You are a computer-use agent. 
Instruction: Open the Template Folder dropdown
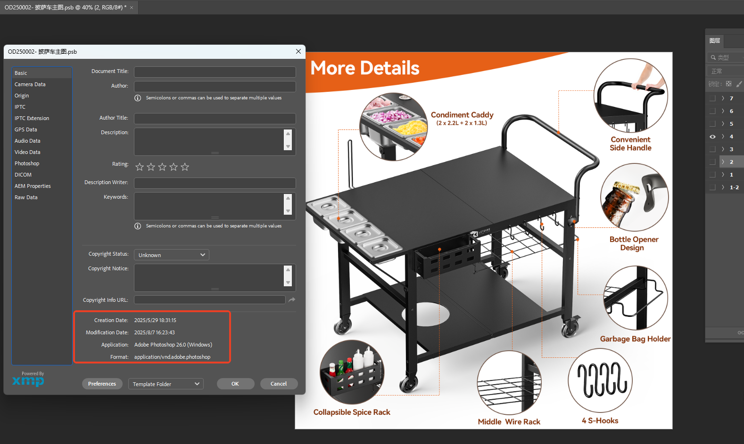coord(166,384)
